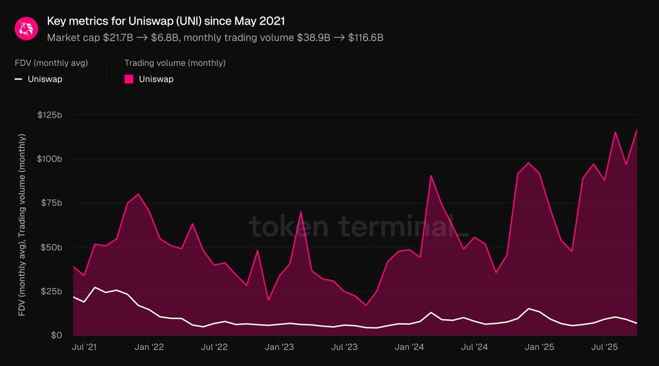Click the Jan '22 x-axis label

point(149,347)
